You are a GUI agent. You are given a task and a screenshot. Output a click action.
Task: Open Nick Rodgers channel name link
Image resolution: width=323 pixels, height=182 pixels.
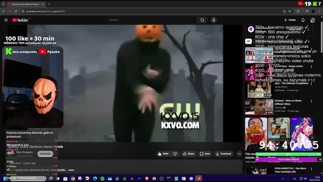(x=24, y=152)
